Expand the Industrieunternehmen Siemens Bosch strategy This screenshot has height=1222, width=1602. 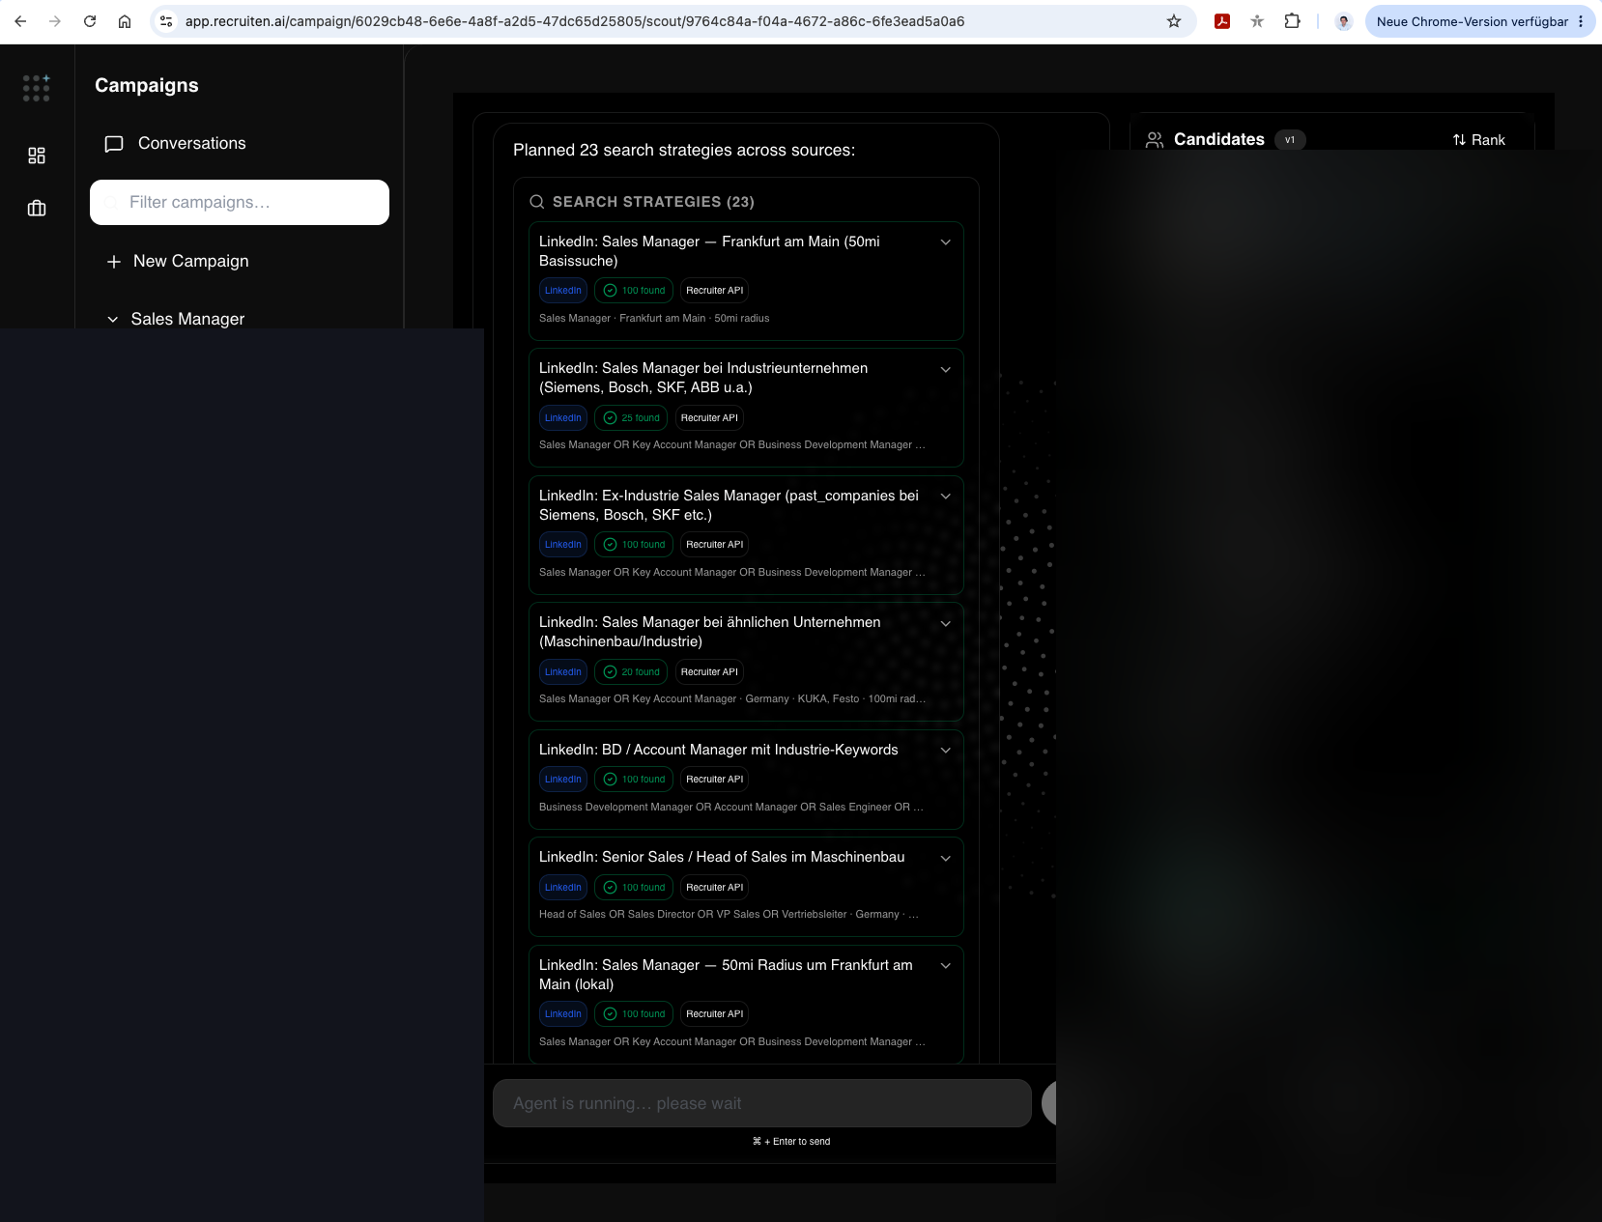pos(946,369)
